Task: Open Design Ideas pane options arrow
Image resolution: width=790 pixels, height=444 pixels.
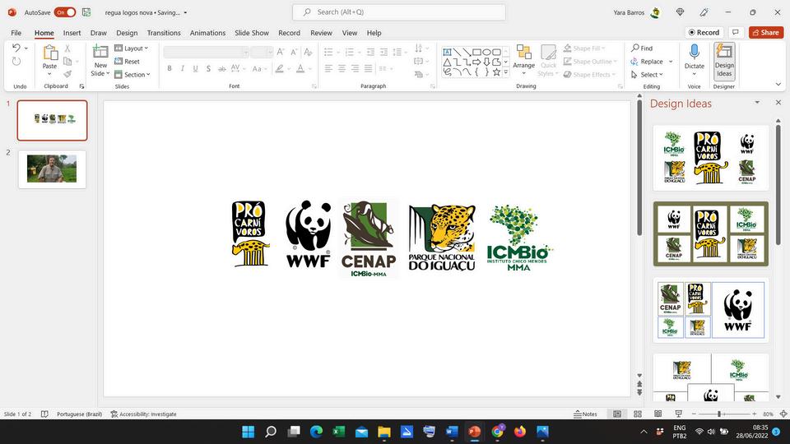Action: coord(757,103)
